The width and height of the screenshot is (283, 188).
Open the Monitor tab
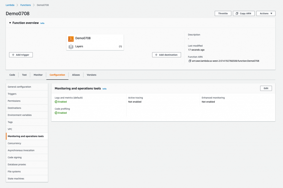38,75
